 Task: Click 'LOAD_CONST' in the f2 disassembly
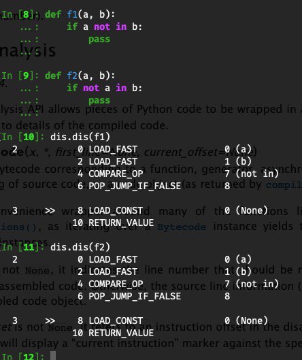point(116,321)
